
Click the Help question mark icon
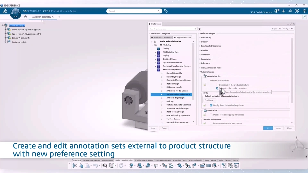click(304, 11)
